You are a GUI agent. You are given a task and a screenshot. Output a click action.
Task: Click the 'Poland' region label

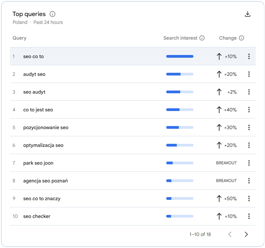pos(20,23)
